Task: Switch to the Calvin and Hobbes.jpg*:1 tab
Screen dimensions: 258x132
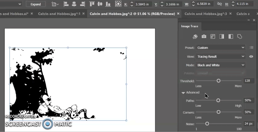Action: (59, 14)
